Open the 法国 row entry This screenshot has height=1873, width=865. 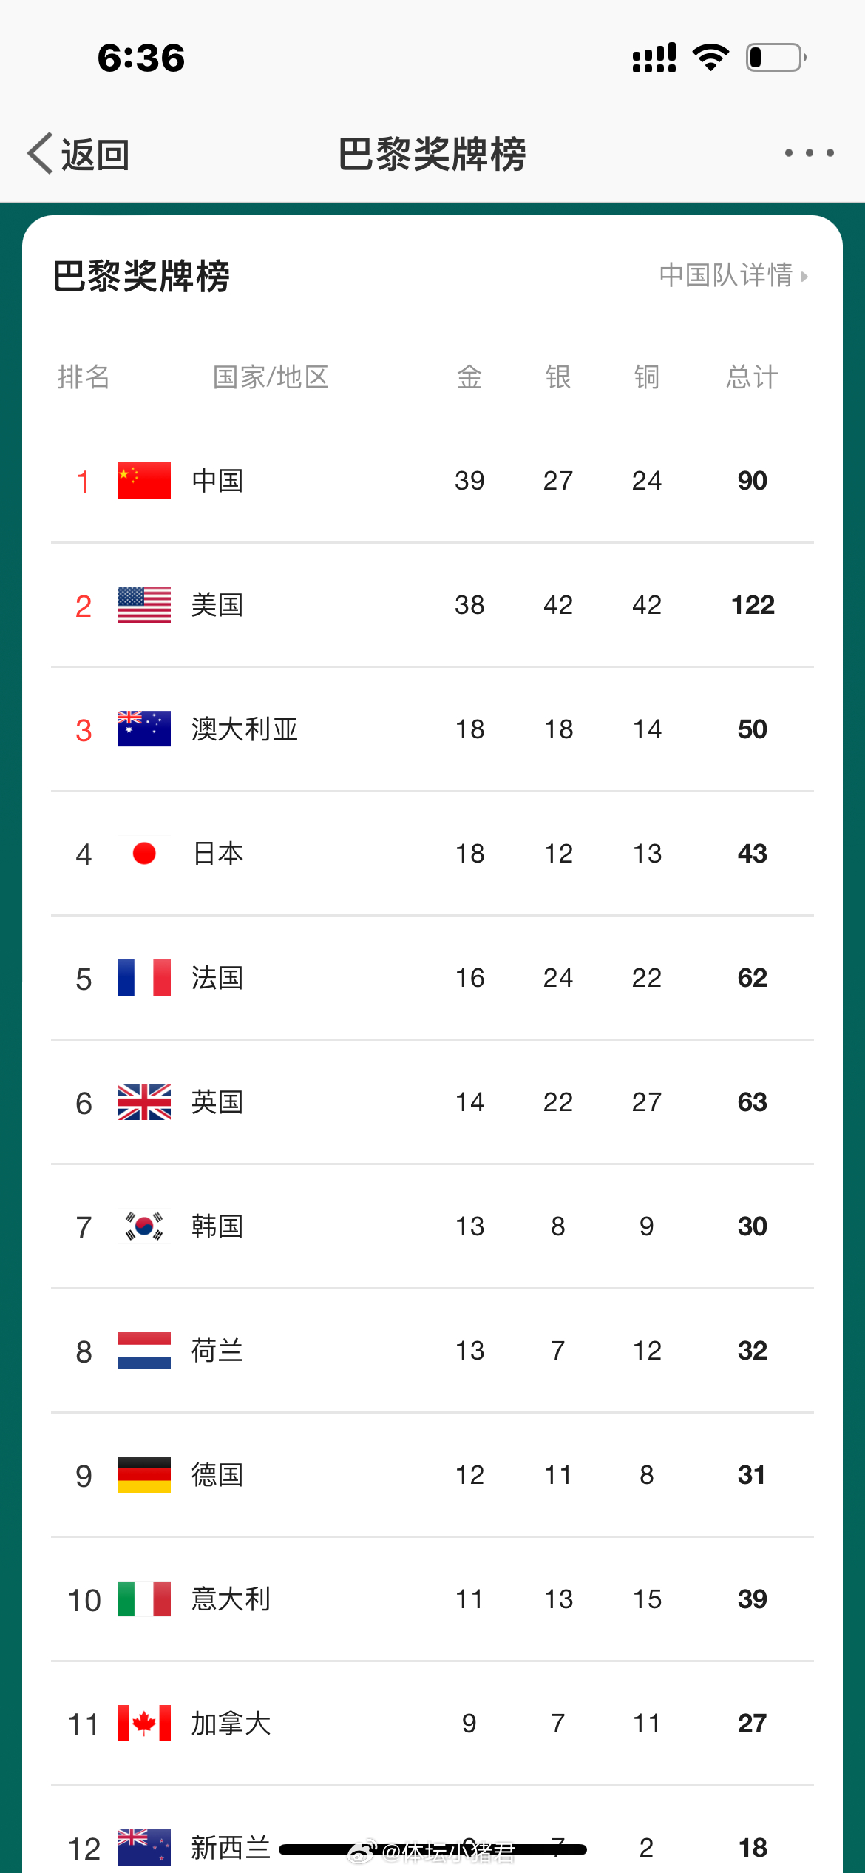[x=432, y=978]
